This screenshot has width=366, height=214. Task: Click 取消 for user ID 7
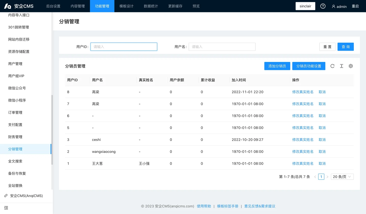[x=322, y=104]
